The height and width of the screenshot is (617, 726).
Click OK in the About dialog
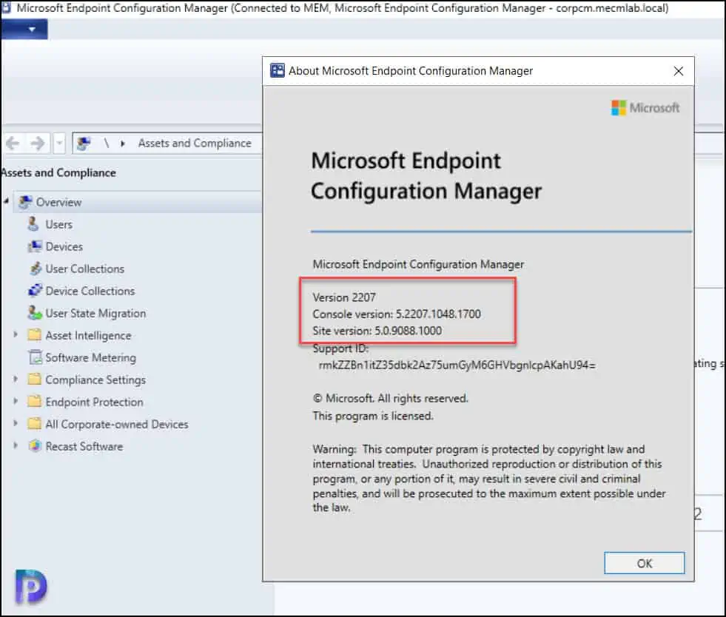point(644,563)
